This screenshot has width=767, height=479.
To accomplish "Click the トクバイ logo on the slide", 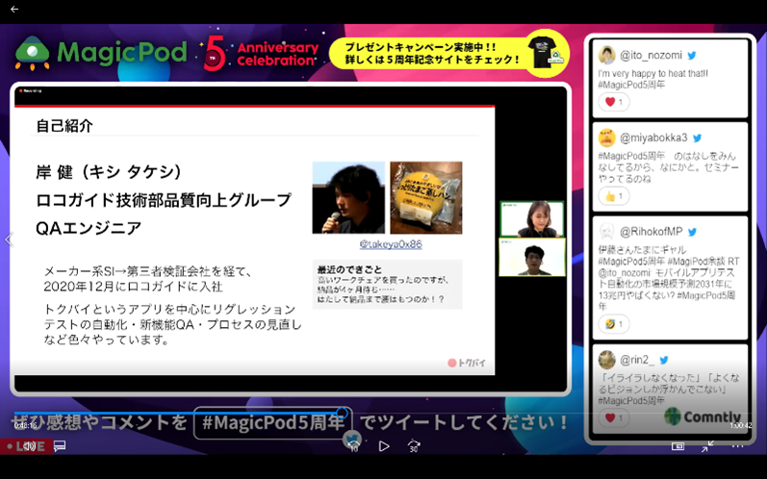I will tap(467, 363).
